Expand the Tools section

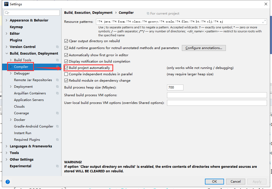pyautogui.click(x=7, y=153)
